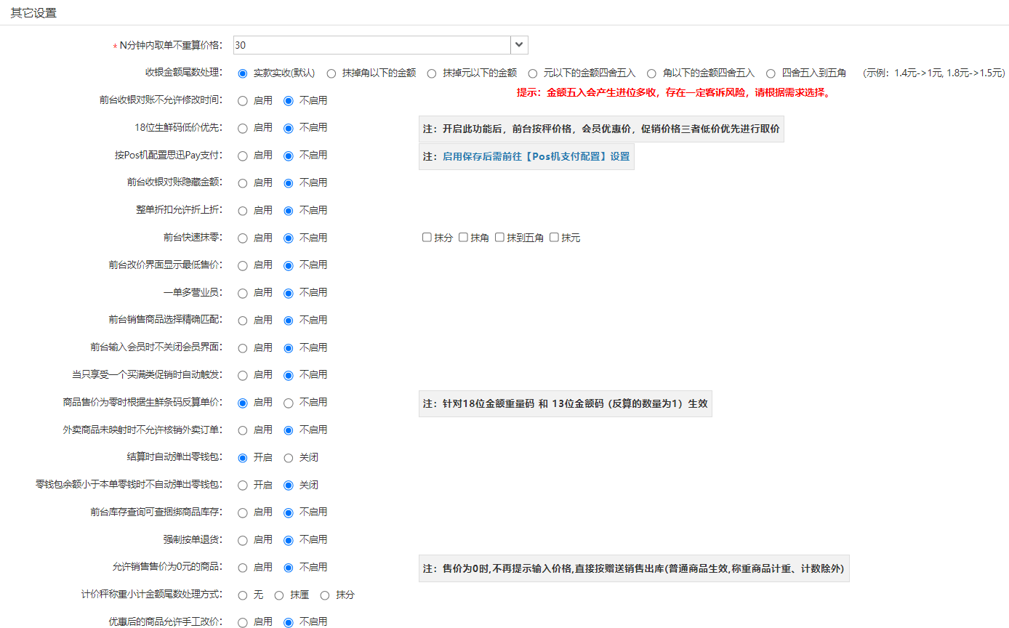The image size is (1009, 628).
Task: Enable 前台收银对账不允许修改时间
Action: tap(243, 100)
